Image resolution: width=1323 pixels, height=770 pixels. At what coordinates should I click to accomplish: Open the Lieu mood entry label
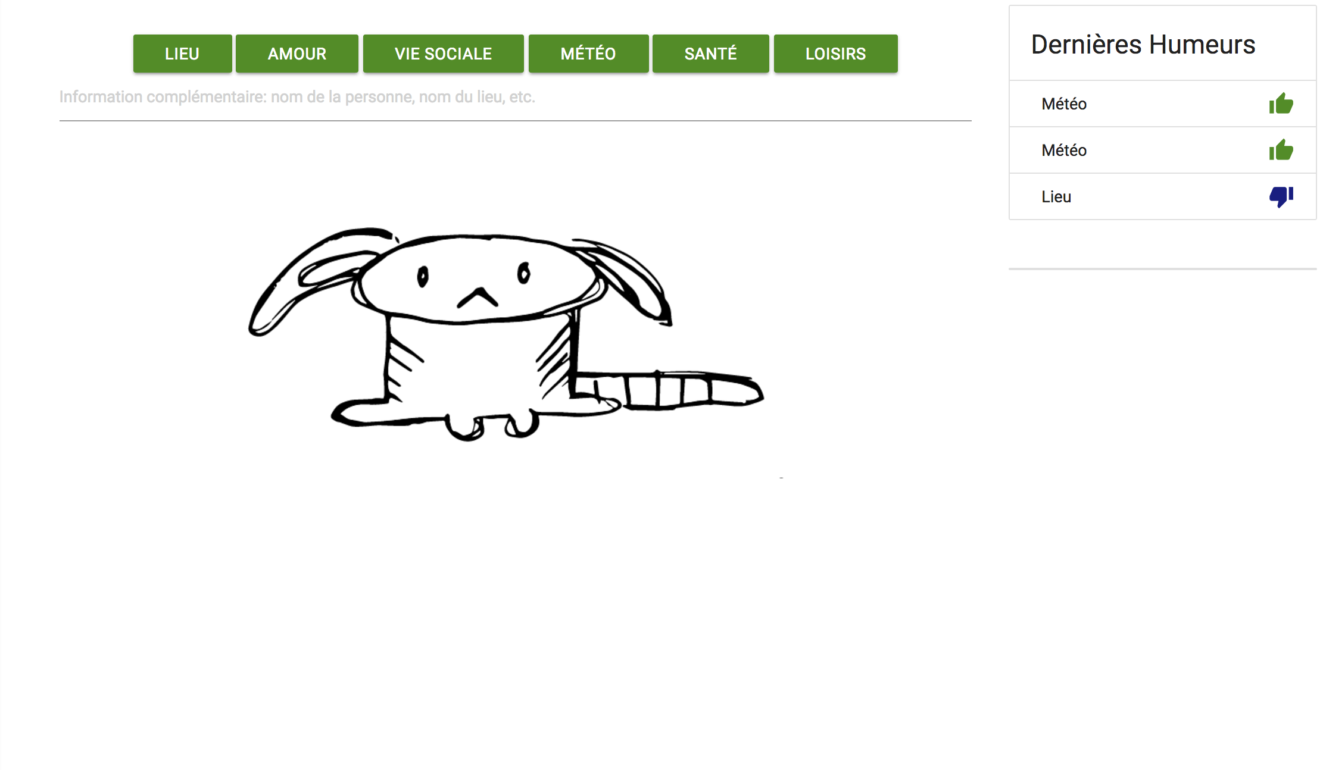pos(1056,197)
